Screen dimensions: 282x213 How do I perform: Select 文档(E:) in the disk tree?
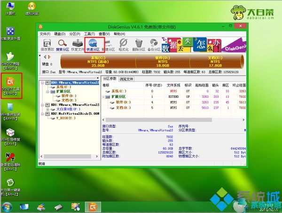coord(69,100)
